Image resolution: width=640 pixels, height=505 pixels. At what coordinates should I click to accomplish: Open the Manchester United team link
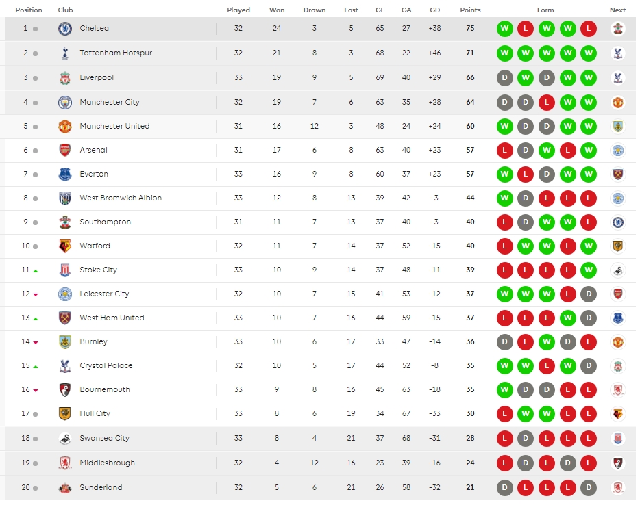click(x=114, y=127)
